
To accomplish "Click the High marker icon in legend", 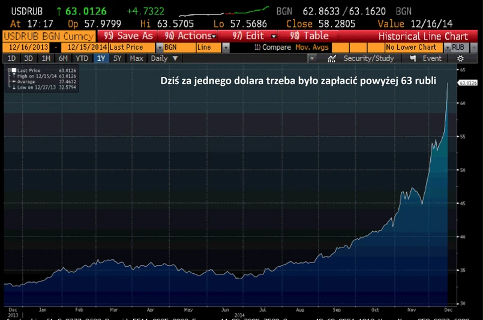I will click(x=10, y=76).
